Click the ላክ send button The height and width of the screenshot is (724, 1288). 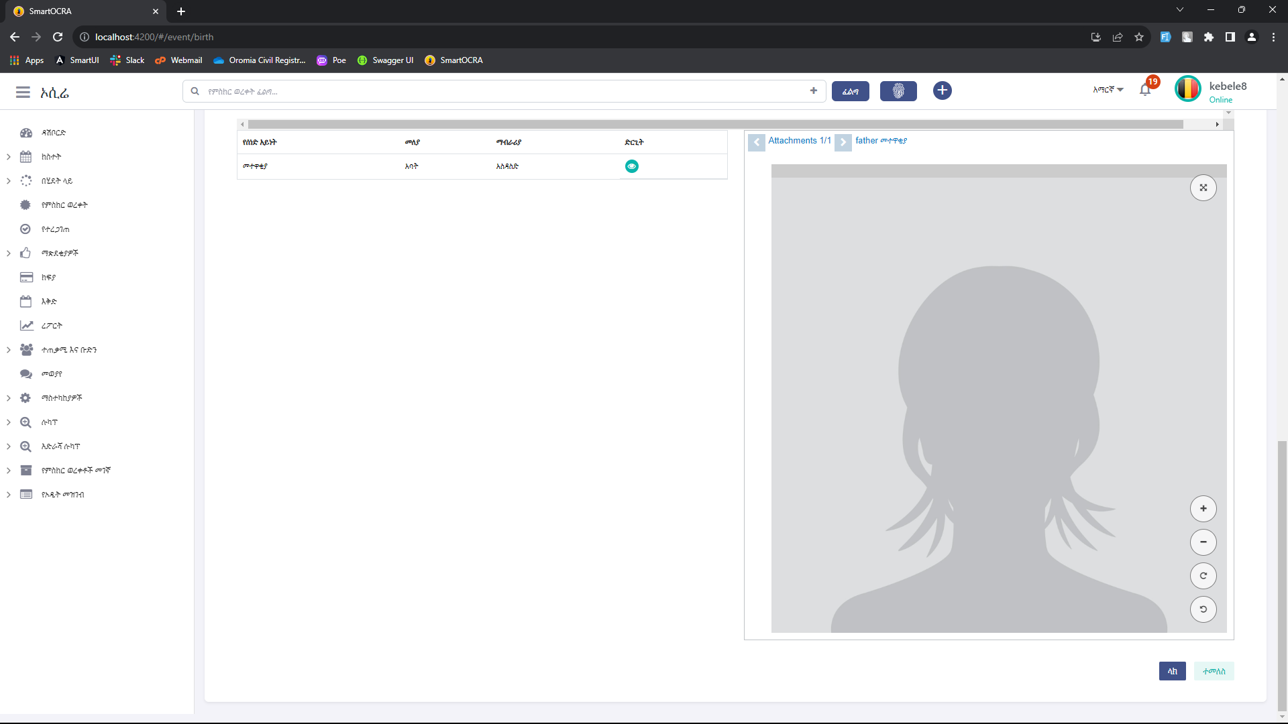coord(1173,671)
